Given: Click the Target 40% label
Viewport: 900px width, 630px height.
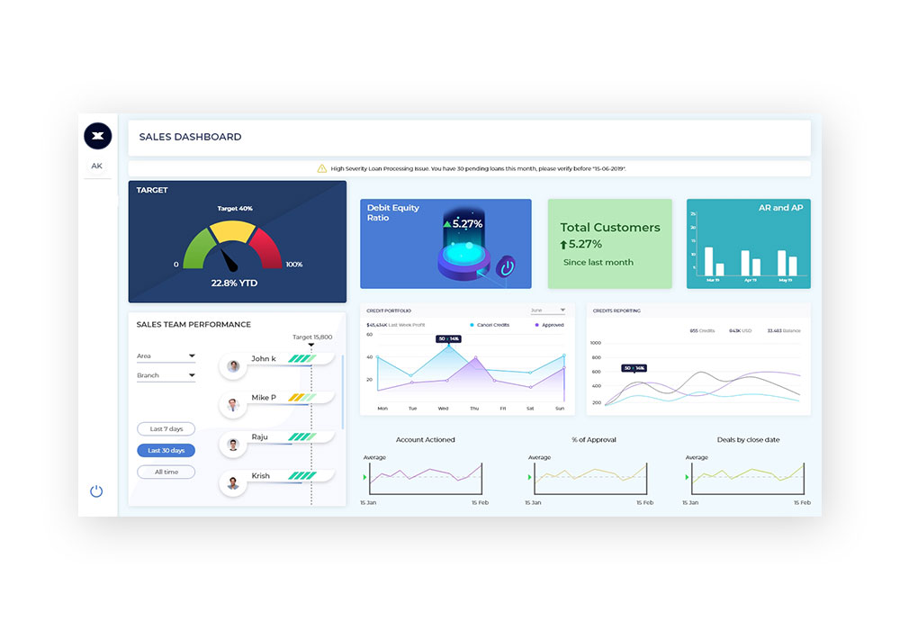Looking at the screenshot, I should click(235, 208).
